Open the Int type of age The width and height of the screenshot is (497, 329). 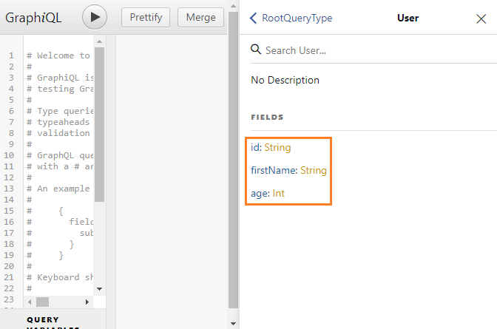[x=279, y=194]
